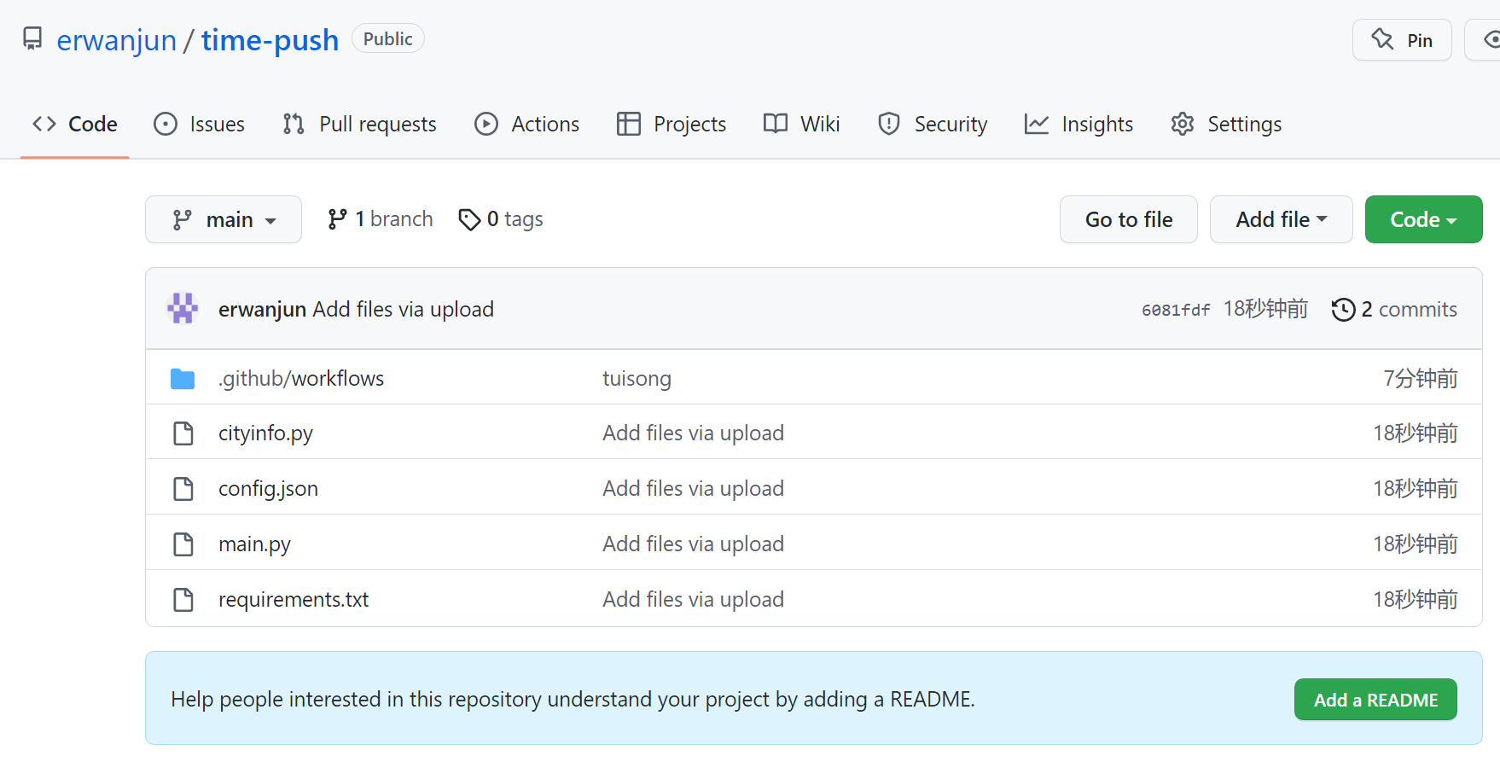Viewport: 1500px width, 762px height.
Task: Click the 18秒钟前 timestamp in commit bar
Action: pos(1265,309)
